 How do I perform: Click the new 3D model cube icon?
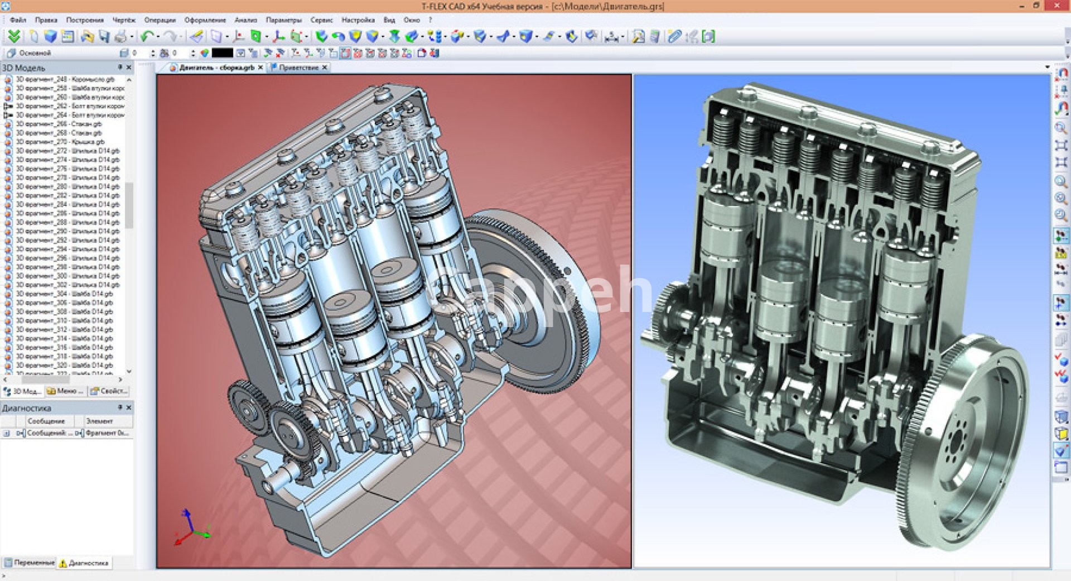click(51, 37)
